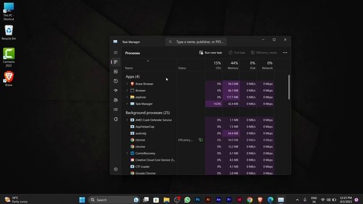Screen dimensions: 363x204
Task: Click Task Manager's 14.0% CPU cell
Action: click(214, 104)
